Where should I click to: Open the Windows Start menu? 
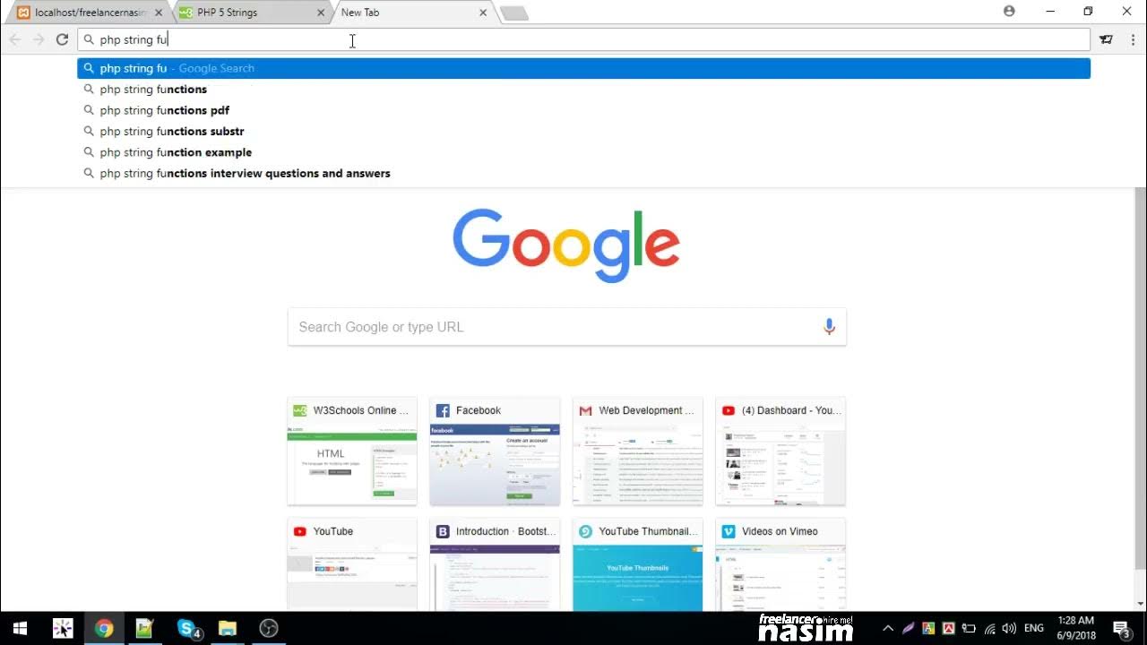(20, 628)
